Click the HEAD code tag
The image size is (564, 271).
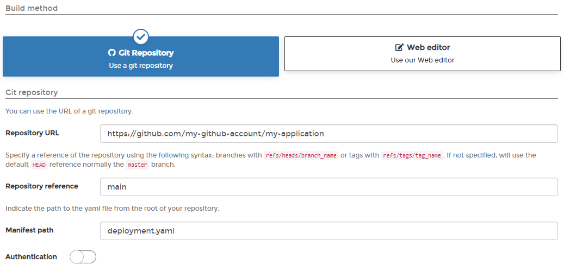coord(39,165)
